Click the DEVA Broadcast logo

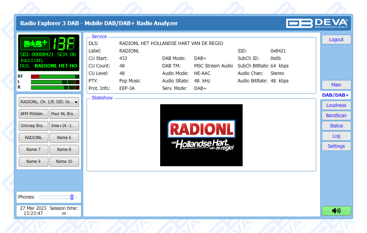pyautogui.click(x=317, y=23)
